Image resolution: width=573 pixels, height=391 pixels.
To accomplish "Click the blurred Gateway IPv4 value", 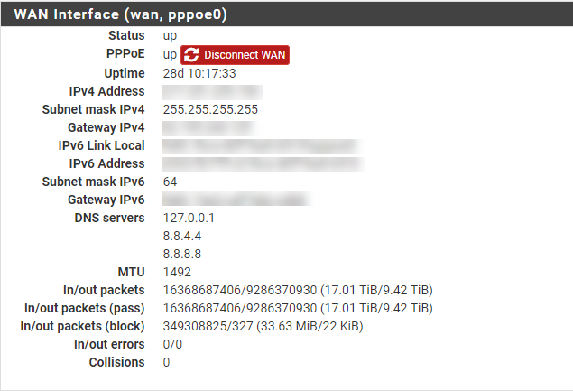I will coord(209,128).
